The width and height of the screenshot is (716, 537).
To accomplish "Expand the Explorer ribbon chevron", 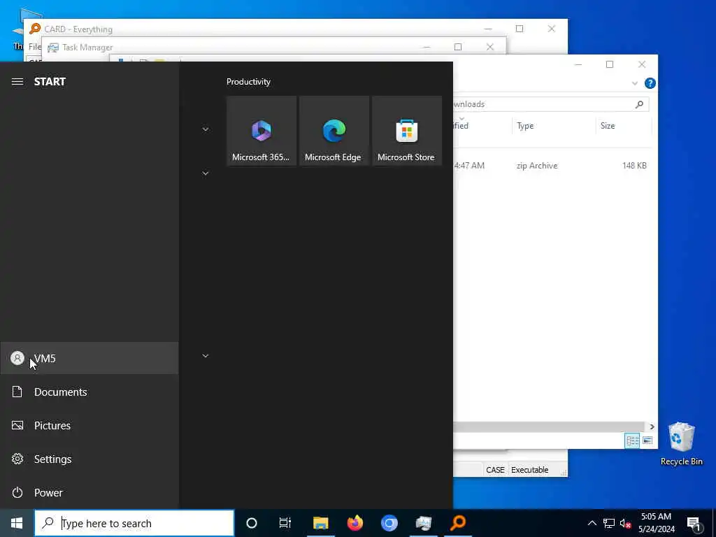I will [x=635, y=83].
